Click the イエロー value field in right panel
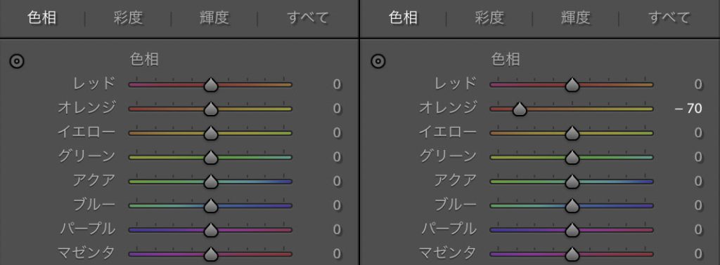This screenshot has height=265, width=720. click(698, 133)
